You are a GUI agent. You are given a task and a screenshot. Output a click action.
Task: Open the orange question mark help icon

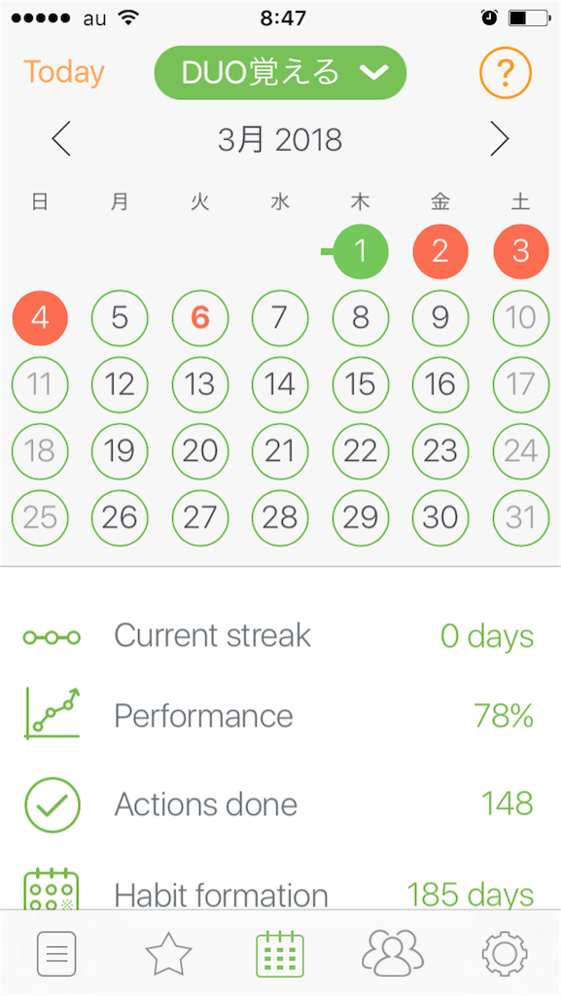point(506,73)
